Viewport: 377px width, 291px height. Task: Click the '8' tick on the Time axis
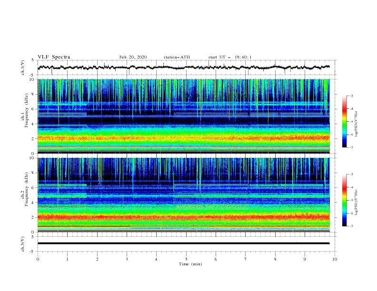click(275, 259)
